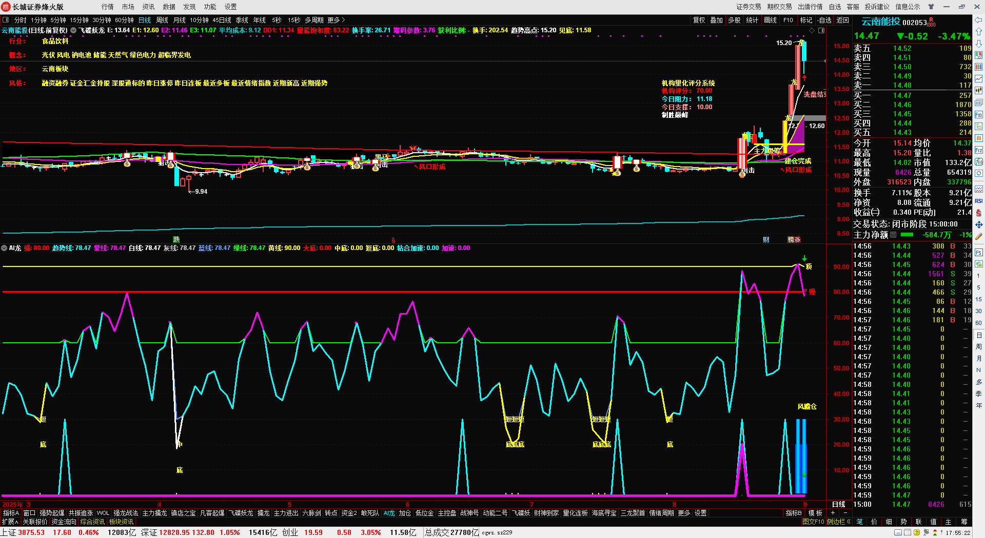This screenshot has height=538, width=985.
Task: Click the blue four-way move arrows icon
Action: tap(979, 224)
